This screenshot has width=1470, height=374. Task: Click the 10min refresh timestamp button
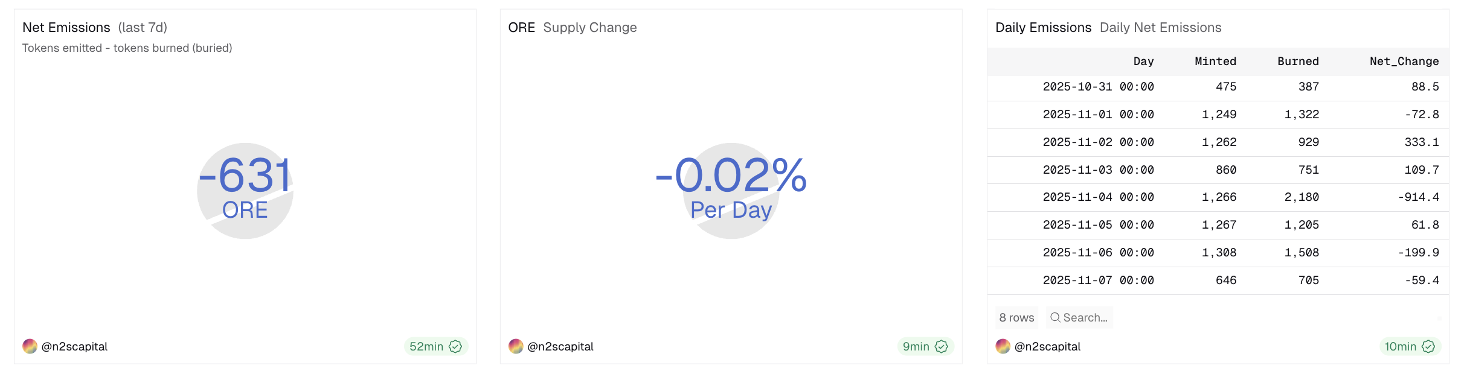(x=1402, y=346)
